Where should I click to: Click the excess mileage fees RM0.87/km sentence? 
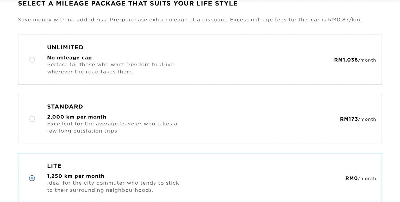[x=296, y=20]
